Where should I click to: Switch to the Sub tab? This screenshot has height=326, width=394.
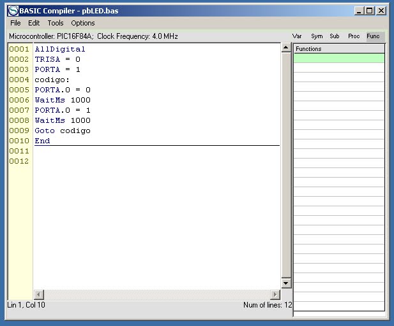coord(335,36)
